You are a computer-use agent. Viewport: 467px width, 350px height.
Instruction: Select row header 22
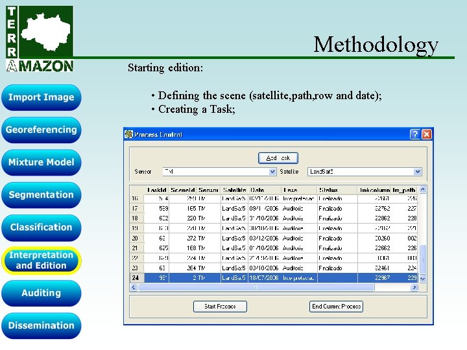pyautogui.click(x=137, y=258)
